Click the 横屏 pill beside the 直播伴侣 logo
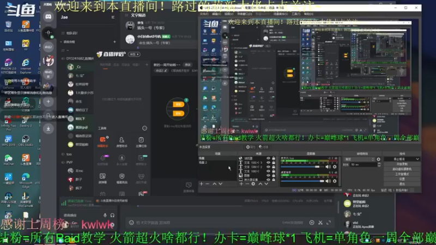Screen dimensions: 436x245 tap(134, 54)
